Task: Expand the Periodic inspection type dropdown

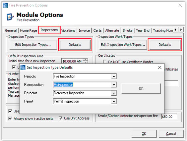Action: click(x=114, y=76)
